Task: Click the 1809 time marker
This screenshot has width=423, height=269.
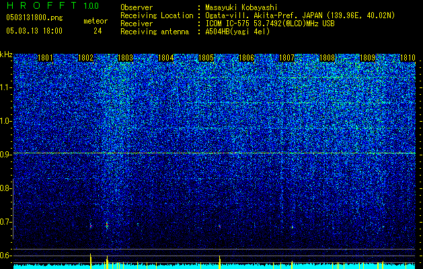Action: point(367,58)
